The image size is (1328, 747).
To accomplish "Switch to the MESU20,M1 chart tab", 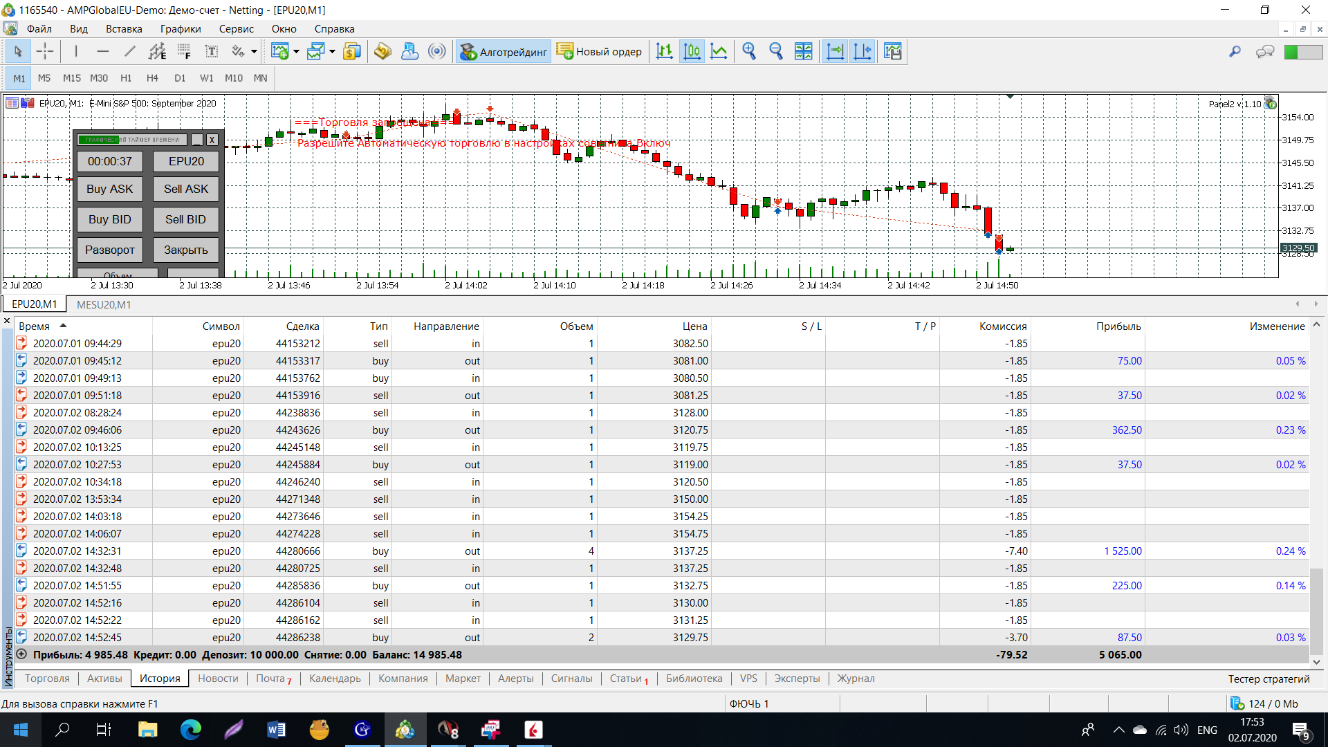I will [104, 304].
